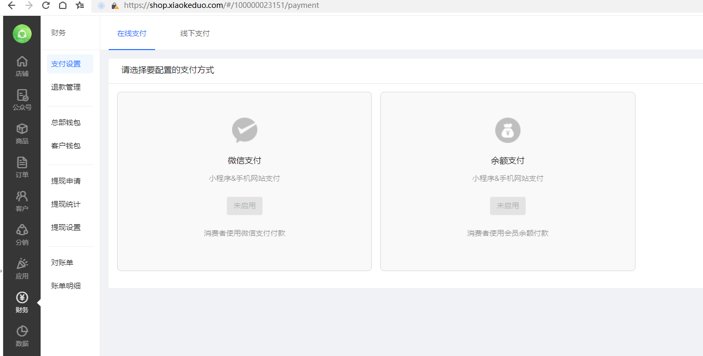Click the browser forward arrow

pos(29,5)
